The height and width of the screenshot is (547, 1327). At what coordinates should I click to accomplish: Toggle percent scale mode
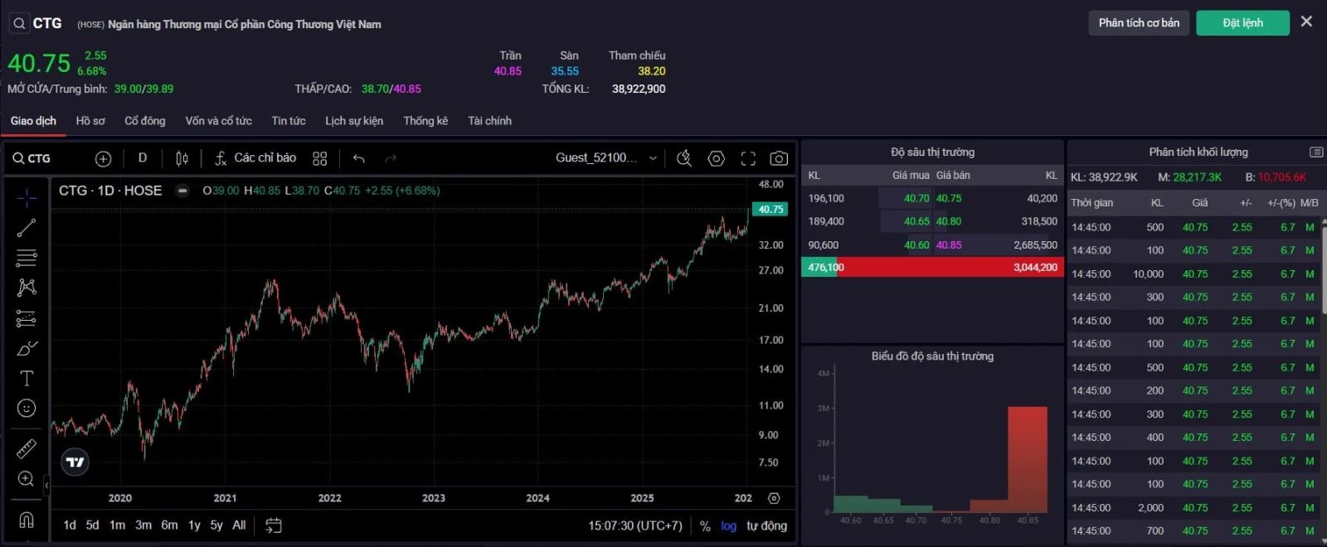[705, 526]
